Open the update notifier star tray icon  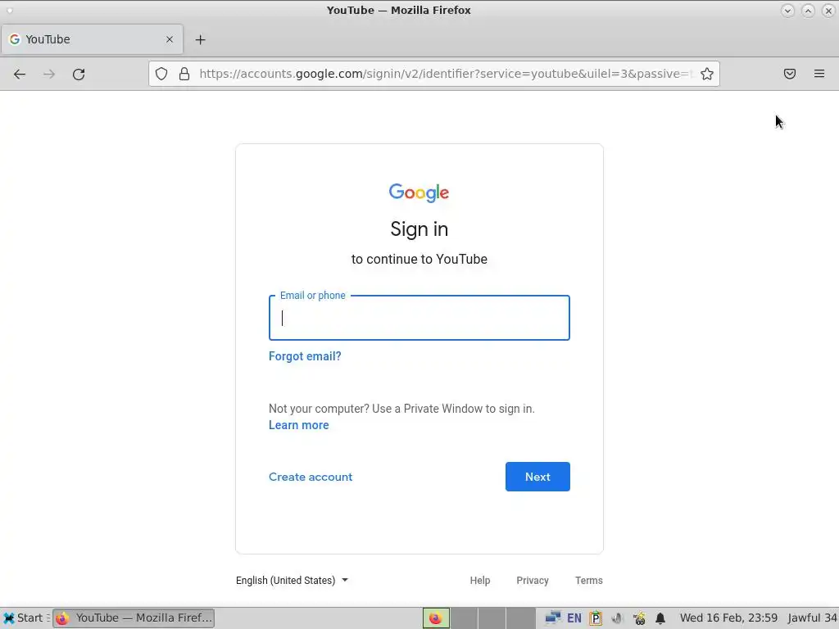click(639, 618)
